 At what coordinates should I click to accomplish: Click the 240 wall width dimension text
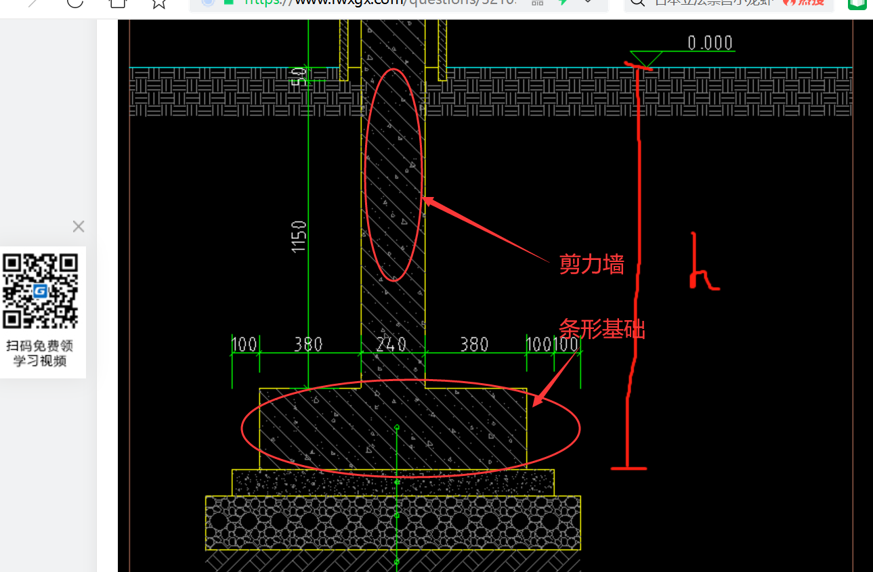tap(391, 345)
